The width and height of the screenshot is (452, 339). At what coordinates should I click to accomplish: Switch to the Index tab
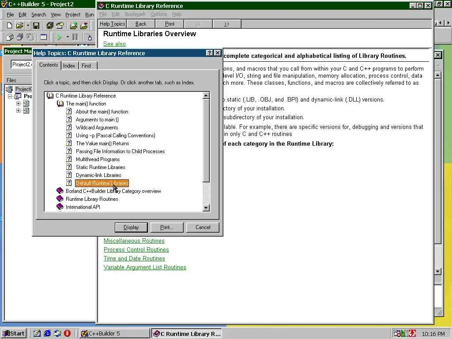[x=69, y=66]
